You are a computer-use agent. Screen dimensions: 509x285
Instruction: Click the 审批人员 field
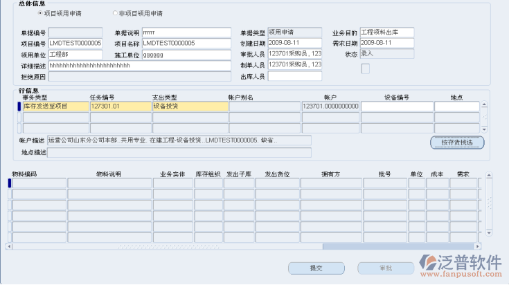coord(295,54)
